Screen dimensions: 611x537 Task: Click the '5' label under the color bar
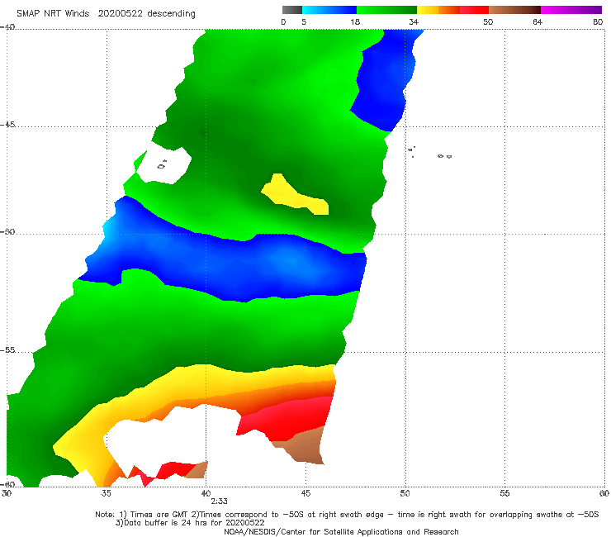304,22
